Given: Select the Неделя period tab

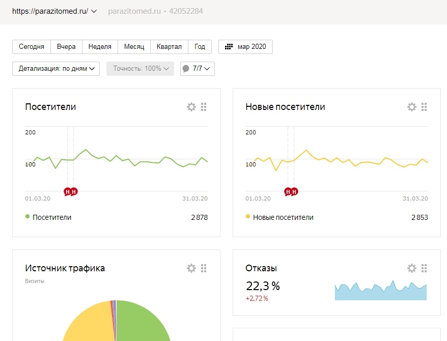Looking at the screenshot, I should pos(100,47).
